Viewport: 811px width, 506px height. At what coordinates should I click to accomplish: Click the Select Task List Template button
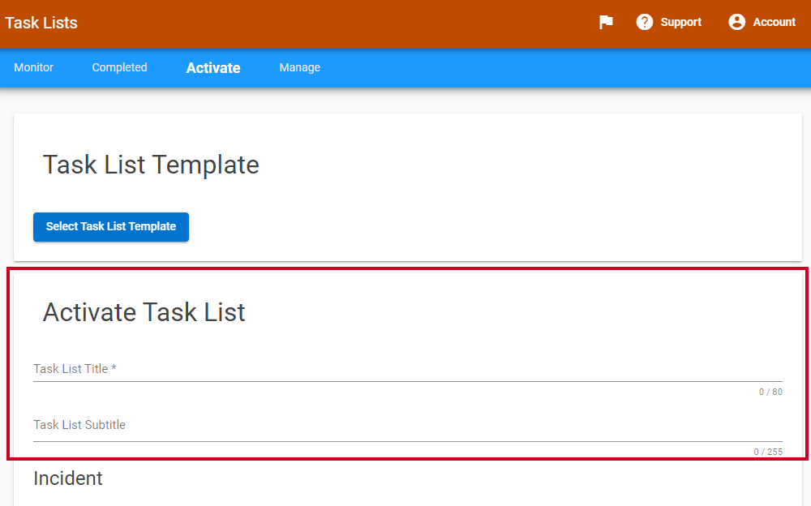click(x=111, y=226)
